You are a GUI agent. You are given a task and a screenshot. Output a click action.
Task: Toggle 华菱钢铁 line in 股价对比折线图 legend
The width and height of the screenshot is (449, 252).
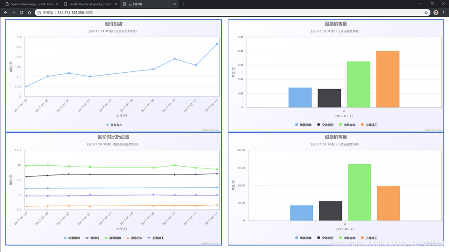click(72, 238)
